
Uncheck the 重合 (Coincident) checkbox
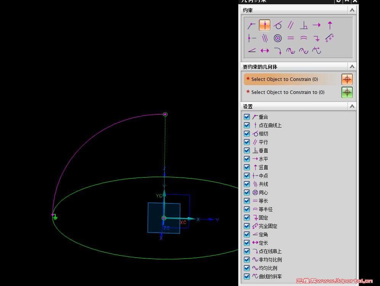247,117
